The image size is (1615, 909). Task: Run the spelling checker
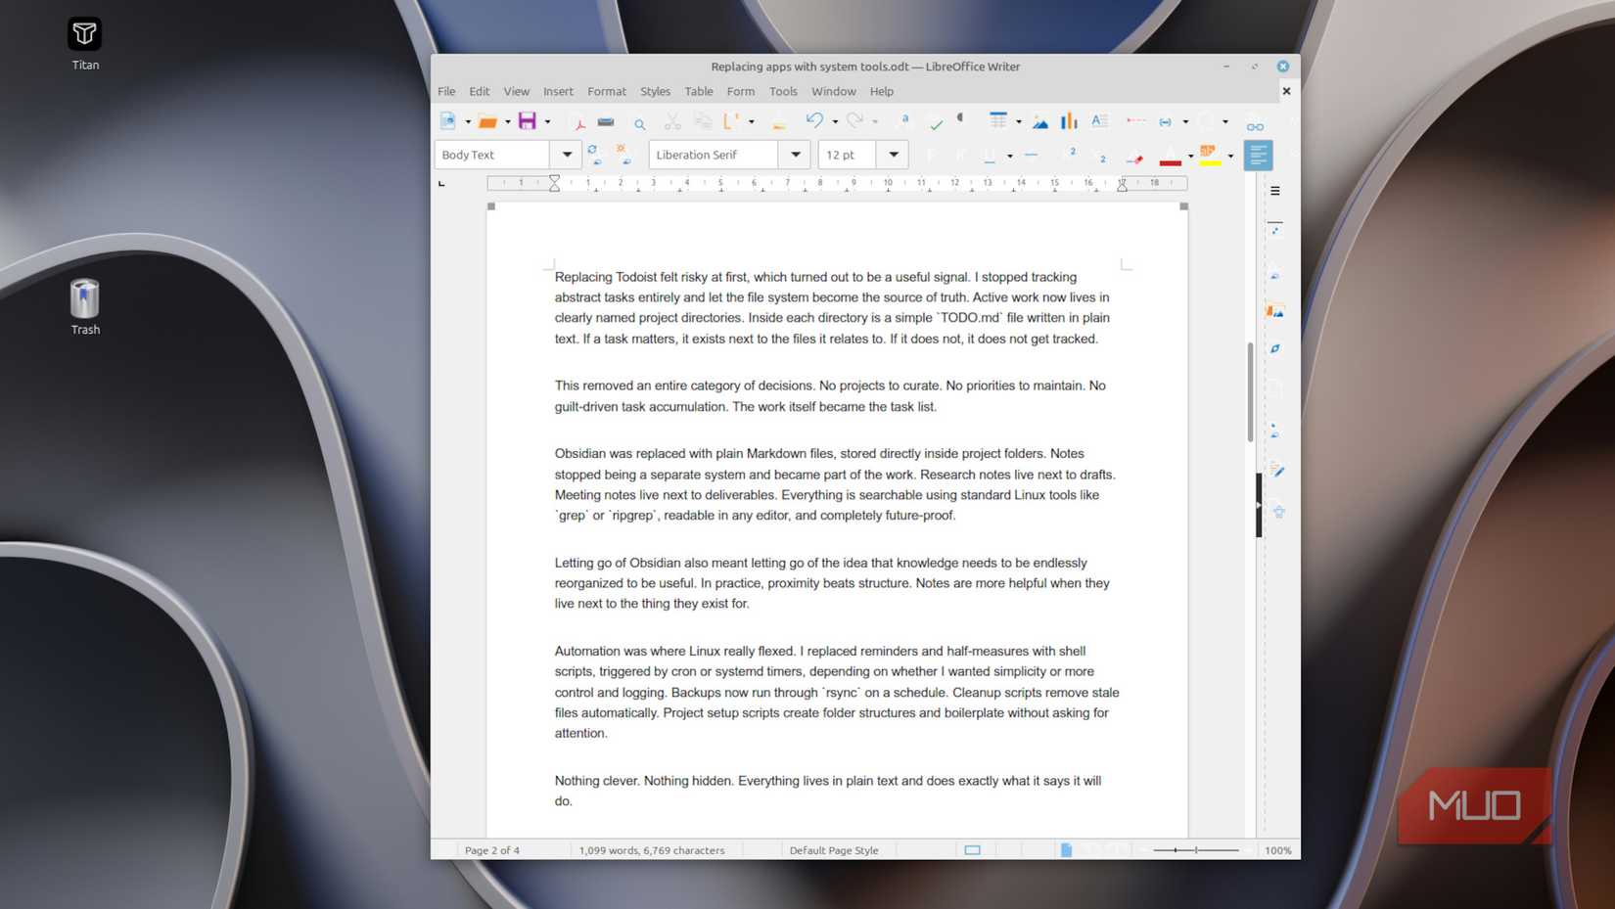(937, 121)
